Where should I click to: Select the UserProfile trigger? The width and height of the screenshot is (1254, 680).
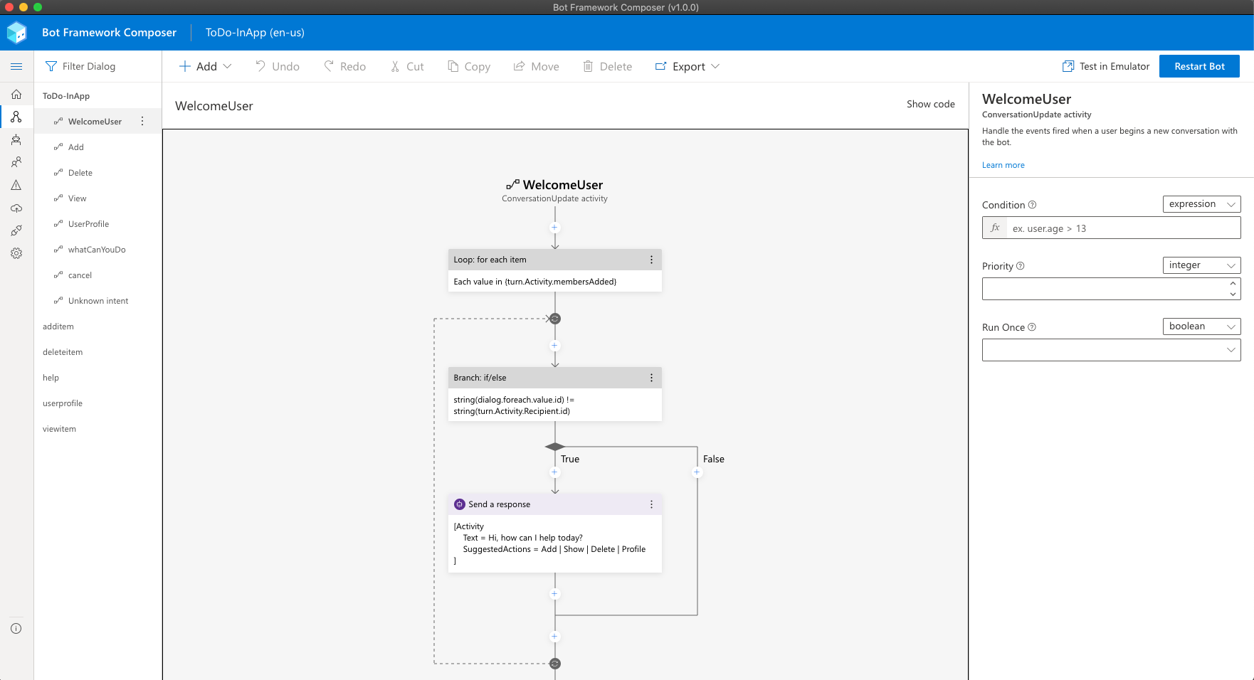click(x=98, y=224)
